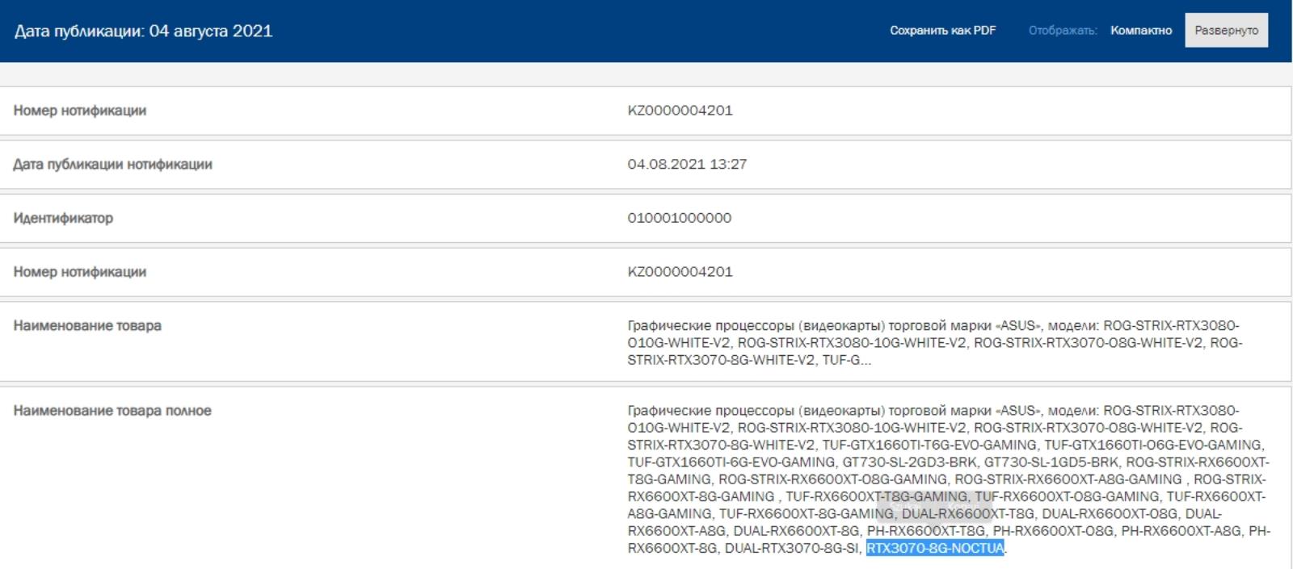Select the 'Наименование товара полное' label
The height and width of the screenshot is (569, 1293).
point(112,411)
